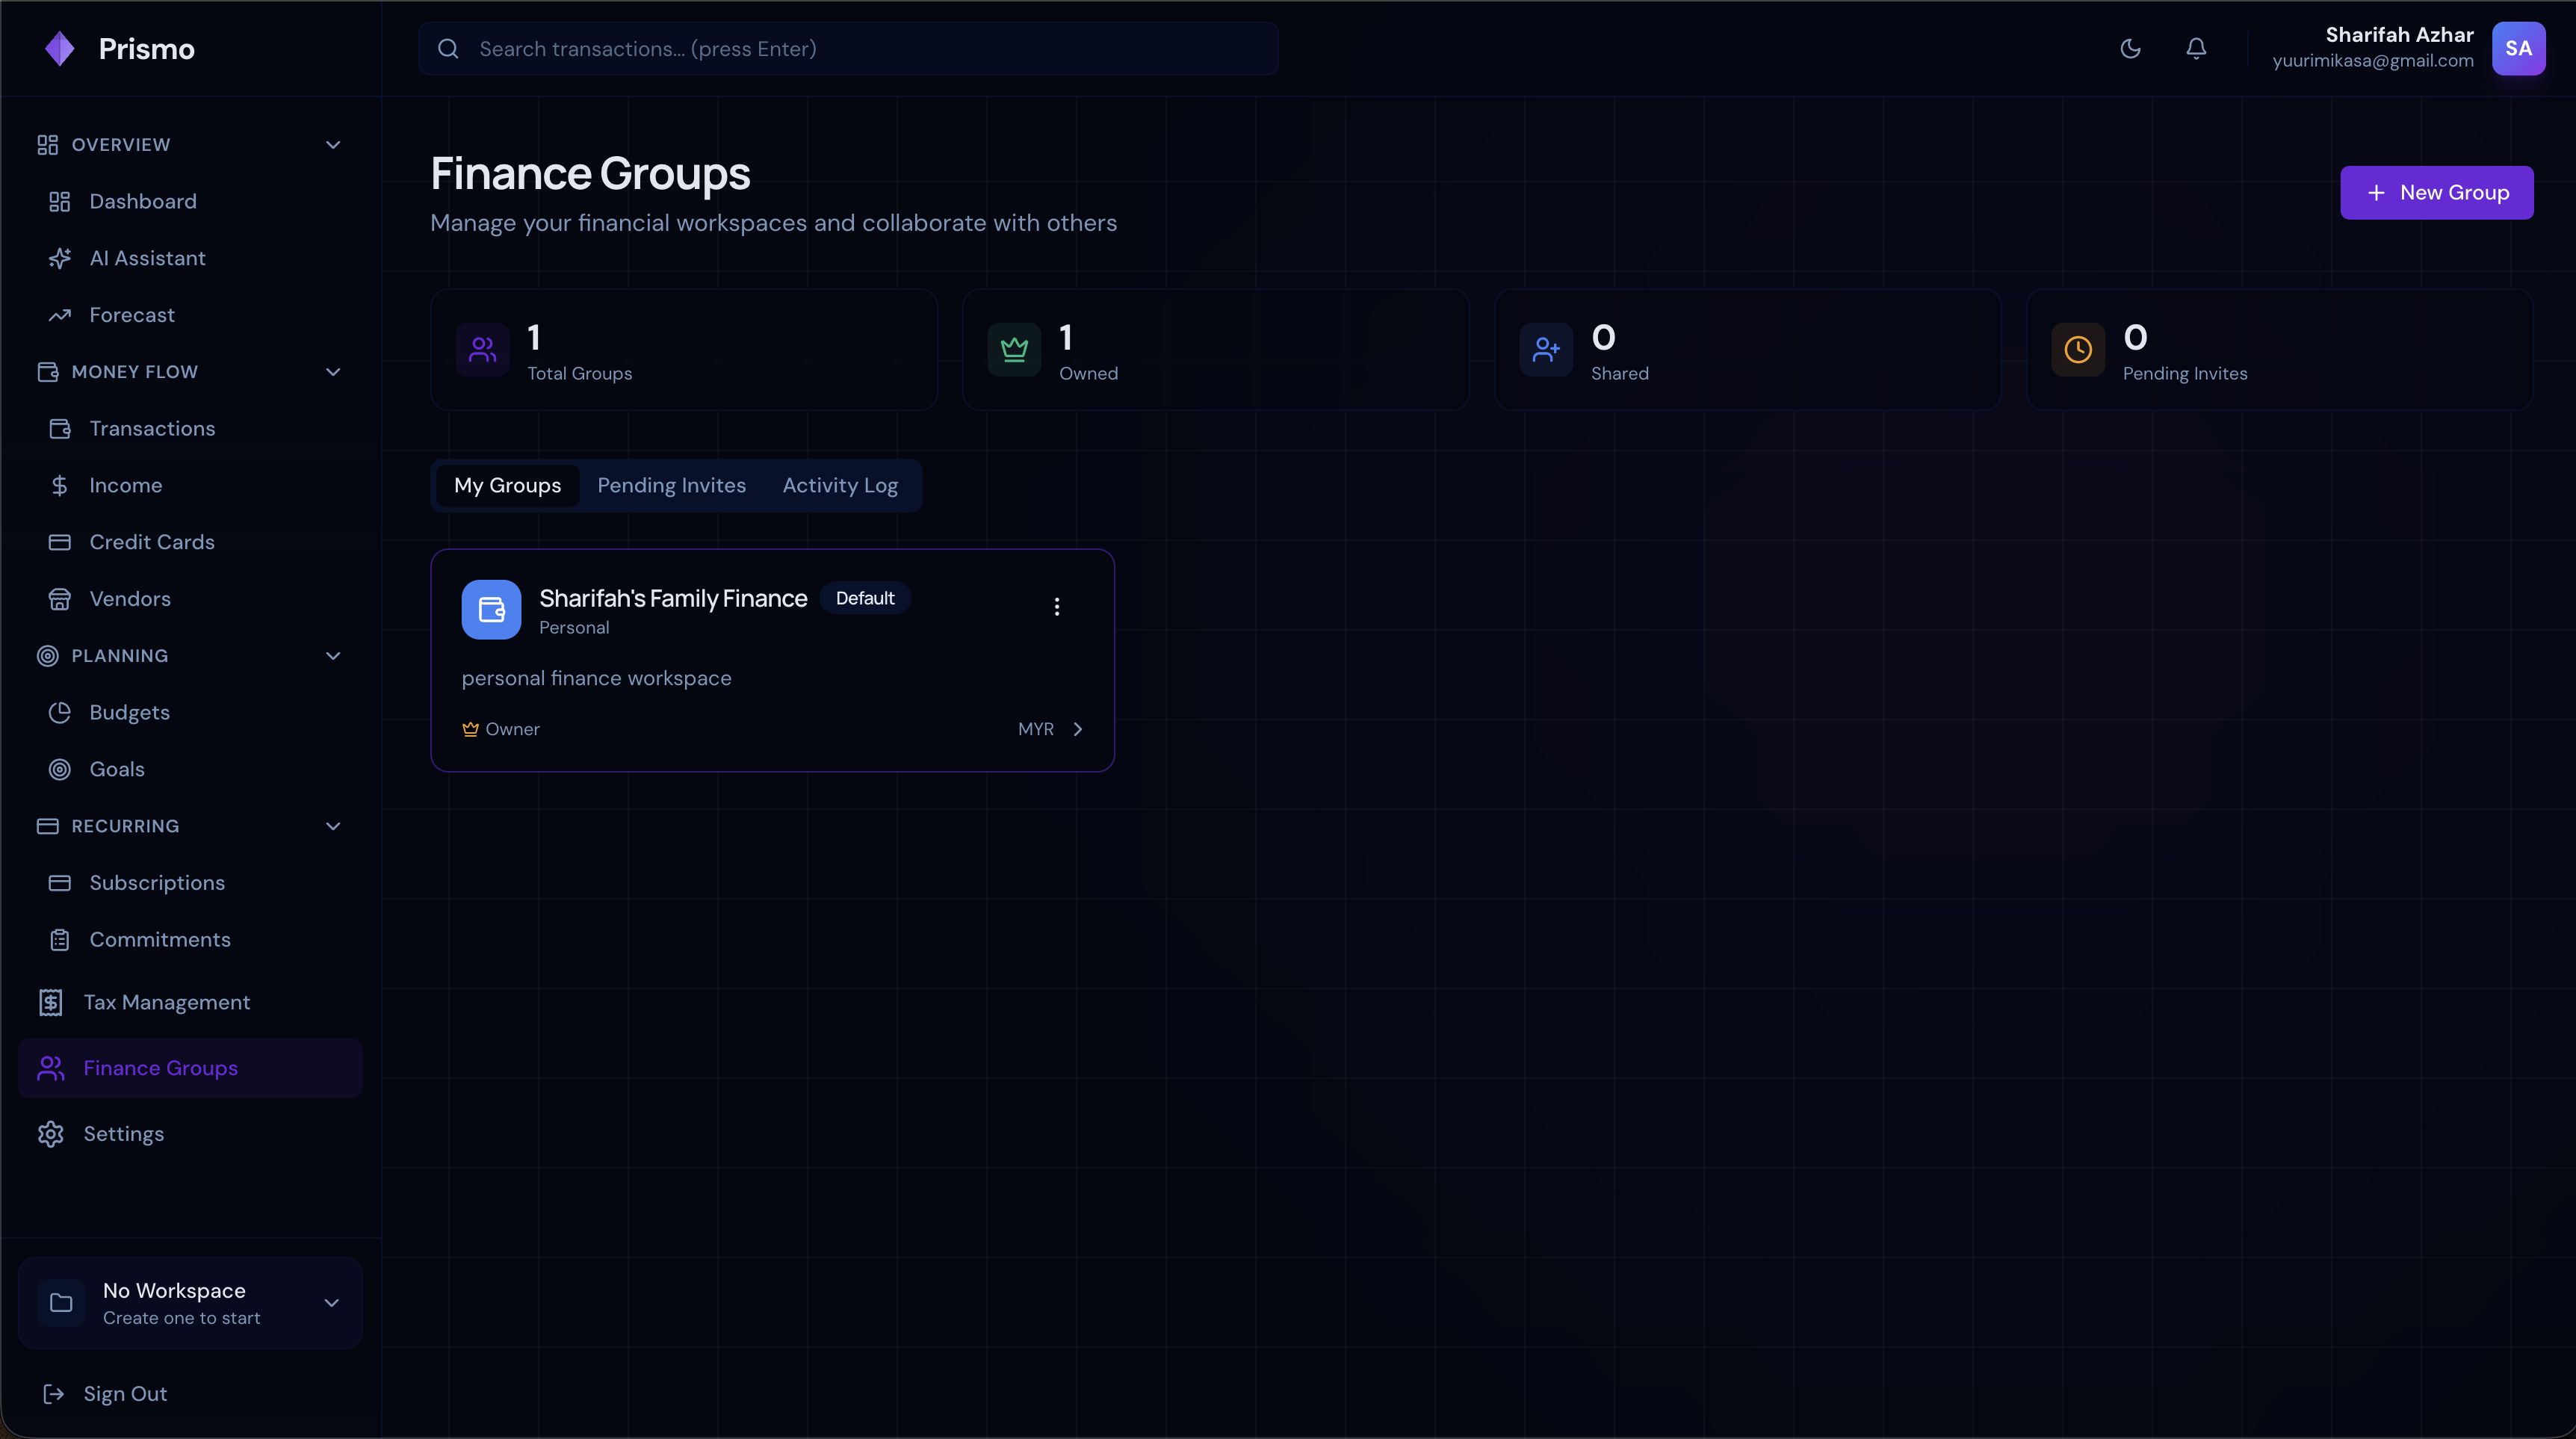Switch to Activity Log tab

click(840, 485)
